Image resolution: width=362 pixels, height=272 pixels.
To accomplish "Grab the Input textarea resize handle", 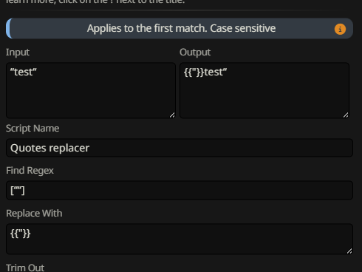I will click(x=172, y=115).
